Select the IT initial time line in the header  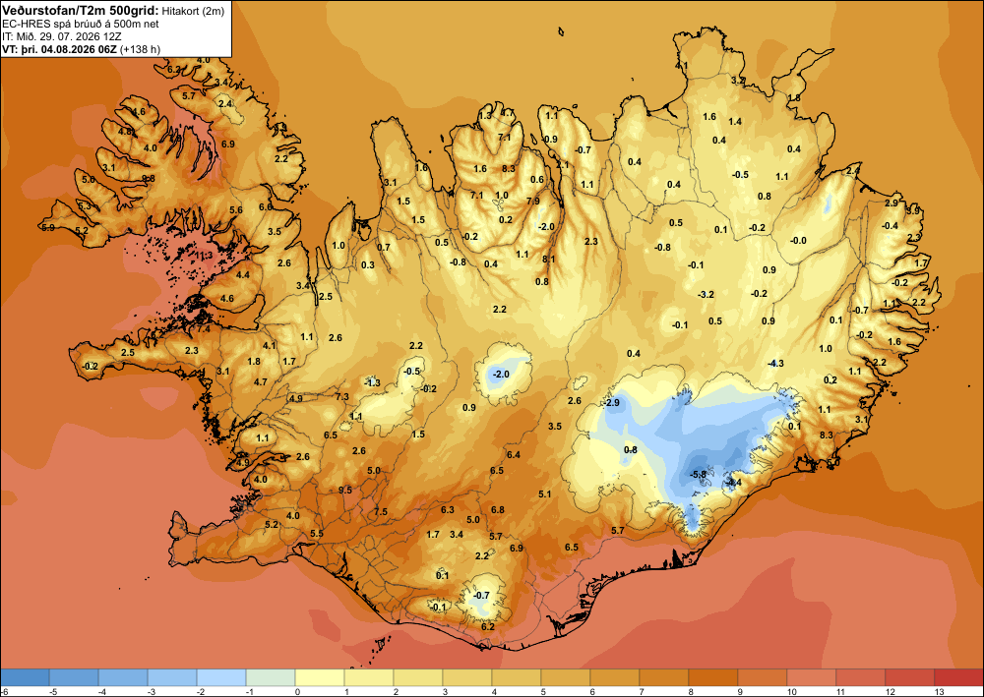(61, 36)
